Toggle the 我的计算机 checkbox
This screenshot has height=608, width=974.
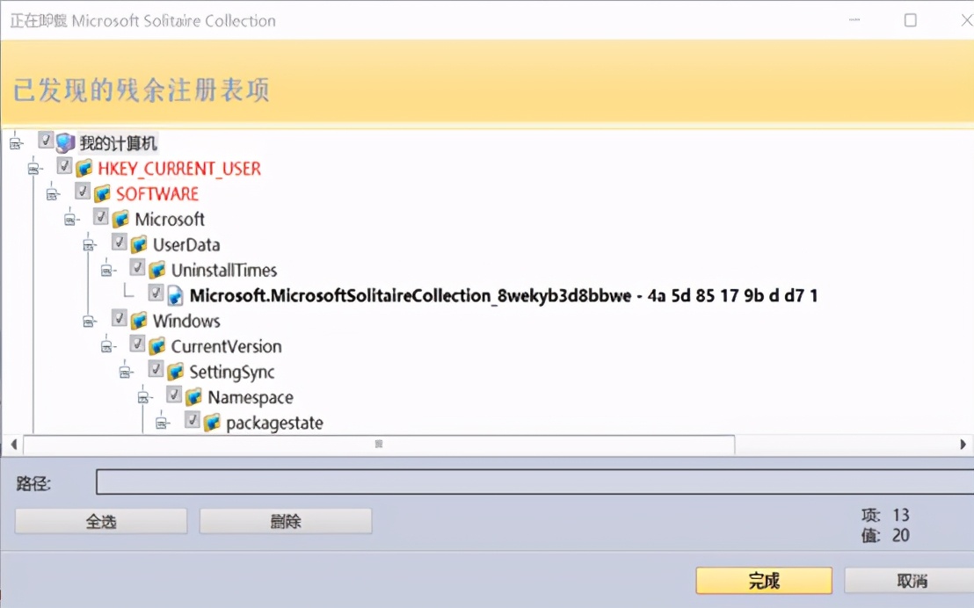(x=46, y=140)
